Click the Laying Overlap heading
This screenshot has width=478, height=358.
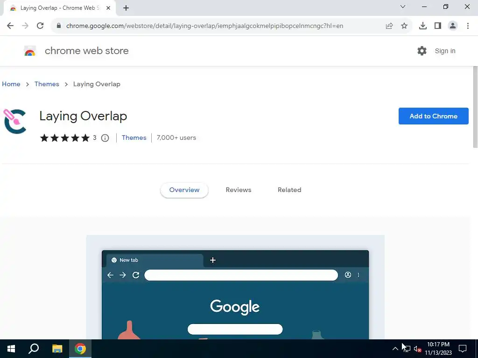83,116
